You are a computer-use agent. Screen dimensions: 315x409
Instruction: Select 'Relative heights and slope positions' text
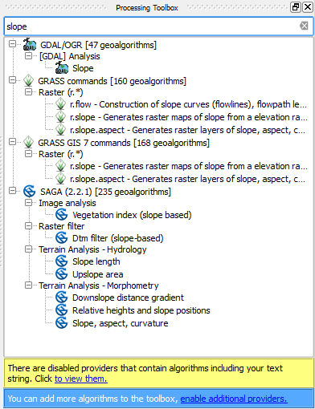[x=141, y=310]
